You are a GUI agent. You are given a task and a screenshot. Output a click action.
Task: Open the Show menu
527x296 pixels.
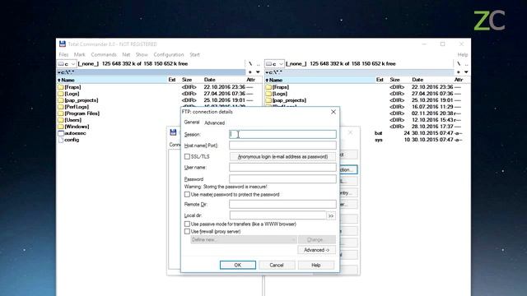[142, 54]
